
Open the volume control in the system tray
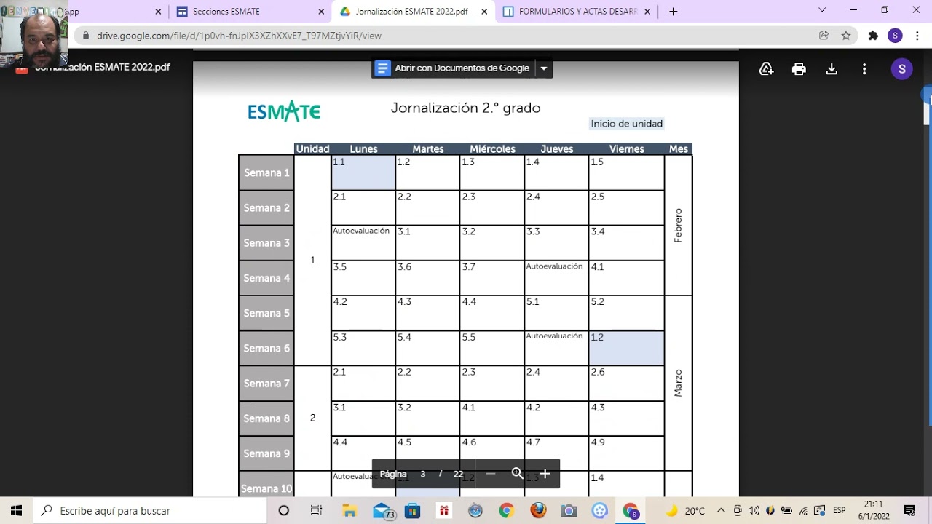click(754, 511)
